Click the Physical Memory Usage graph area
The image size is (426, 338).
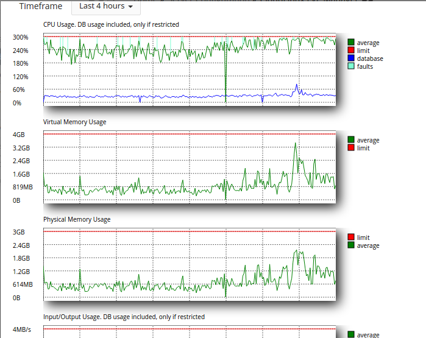tap(190, 264)
